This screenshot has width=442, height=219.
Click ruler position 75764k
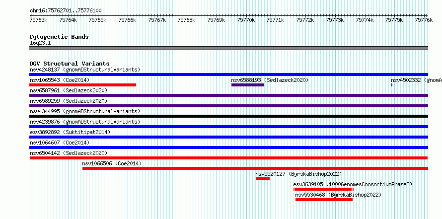point(68,20)
